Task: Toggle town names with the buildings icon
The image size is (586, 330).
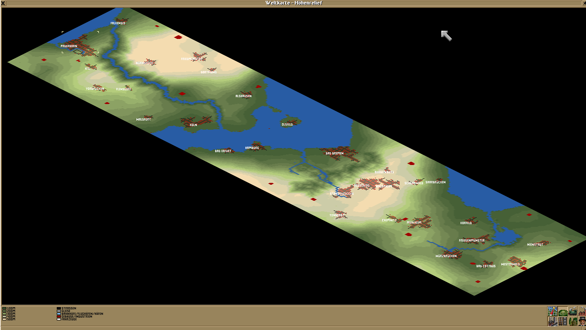Action: click(553, 321)
